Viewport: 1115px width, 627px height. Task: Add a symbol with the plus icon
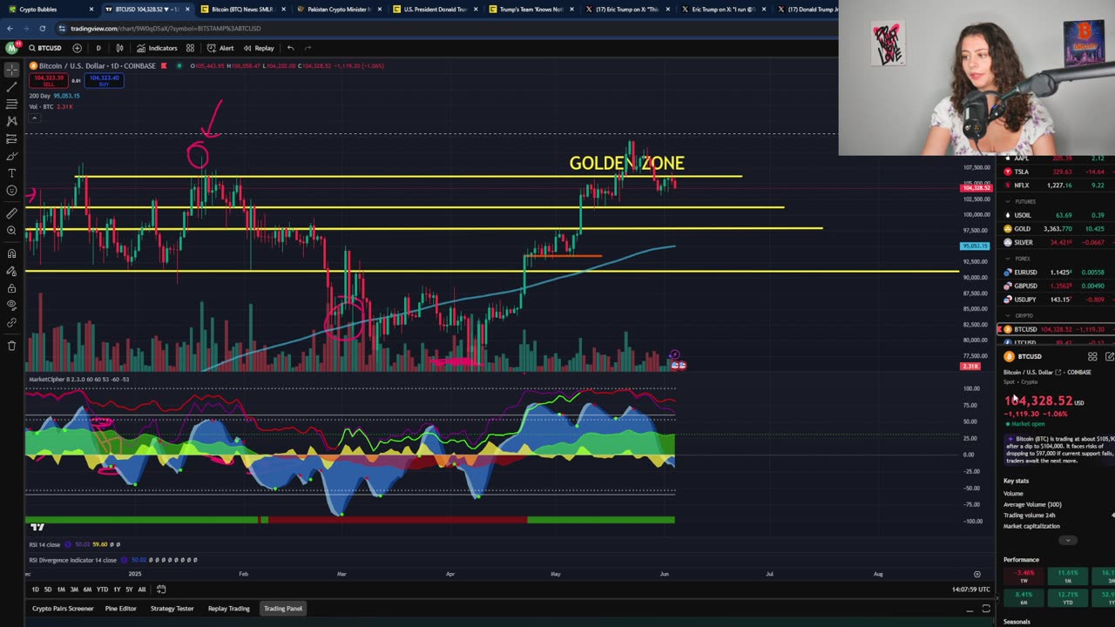[77, 48]
